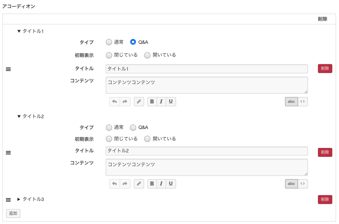Click undo icon in タイトル1 editor toolbar

pyautogui.click(x=115, y=102)
